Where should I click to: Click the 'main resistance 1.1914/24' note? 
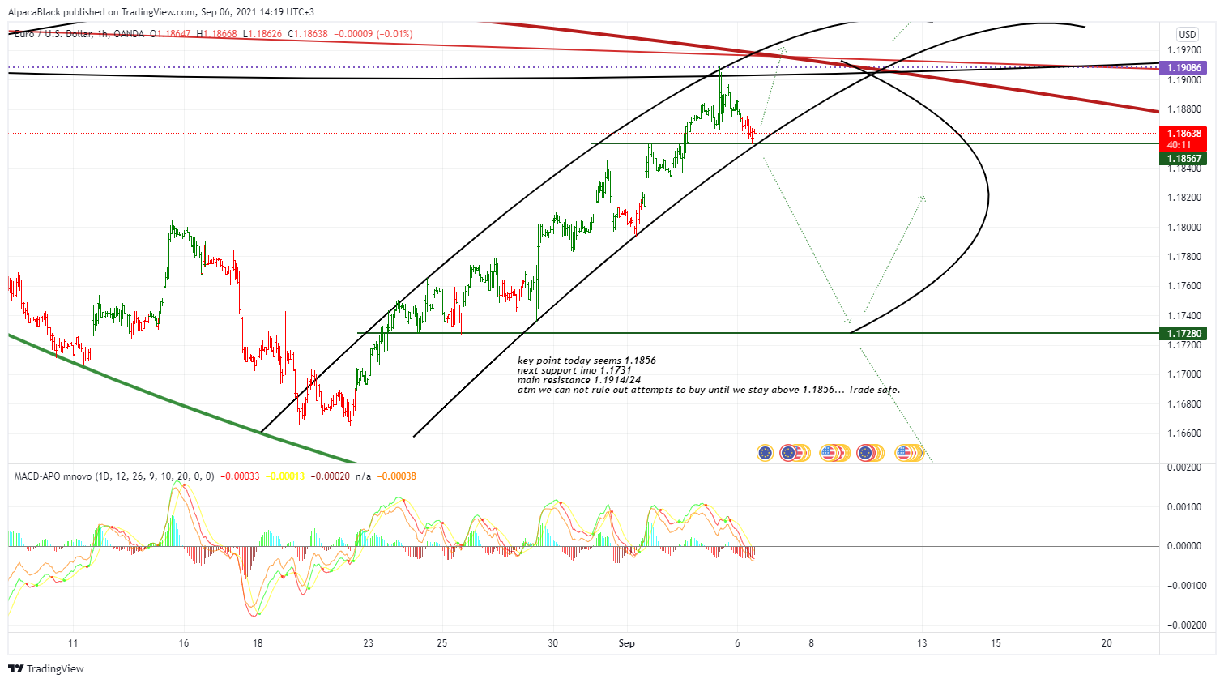[579, 380]
